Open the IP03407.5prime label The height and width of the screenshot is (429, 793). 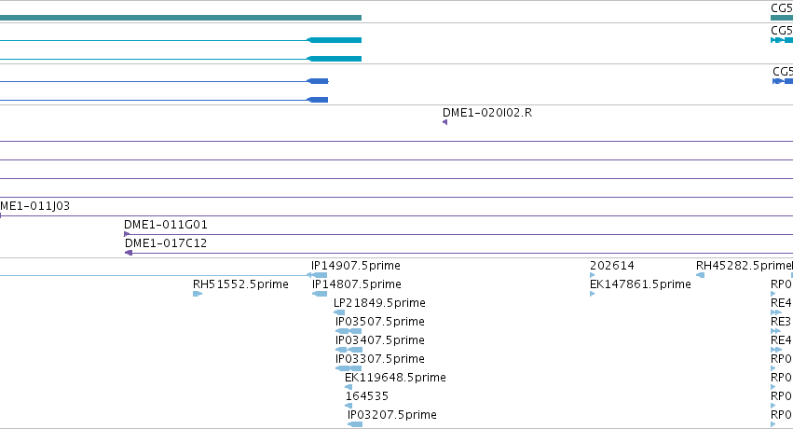[380, 340]
